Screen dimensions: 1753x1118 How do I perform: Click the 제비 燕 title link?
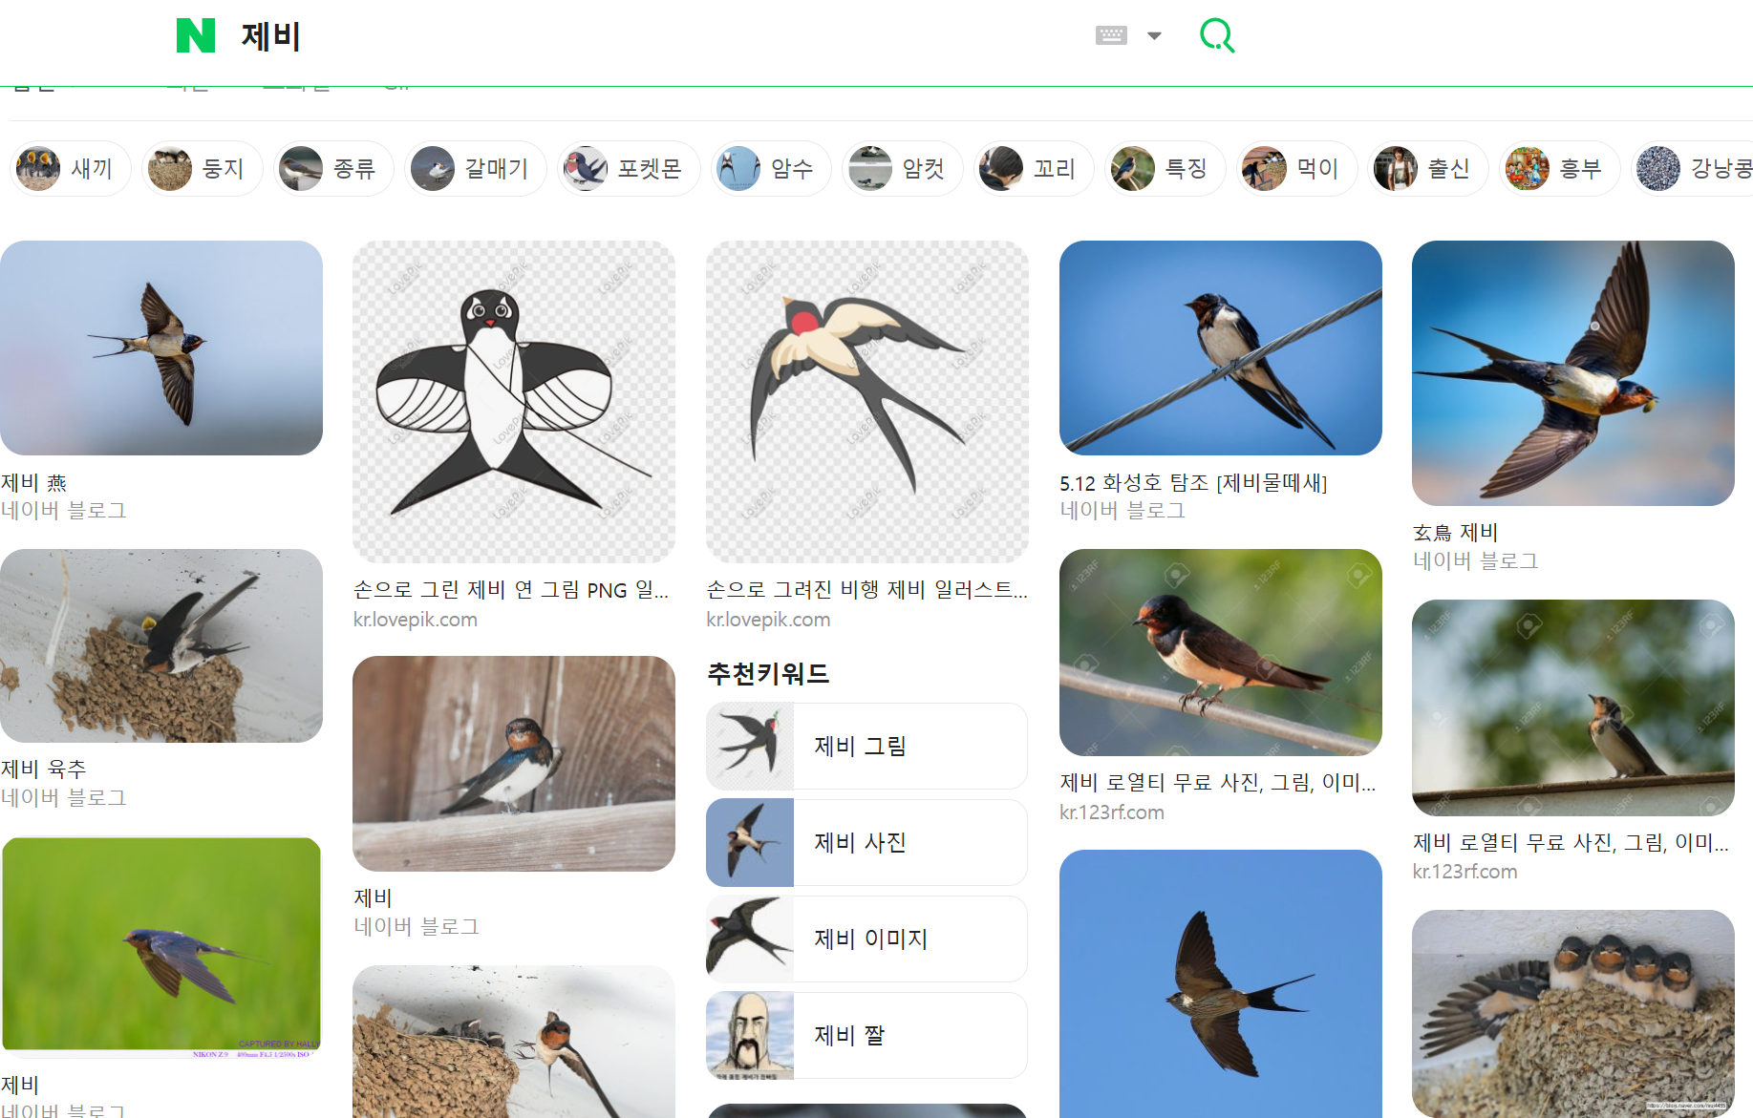(x=34, y=483)
